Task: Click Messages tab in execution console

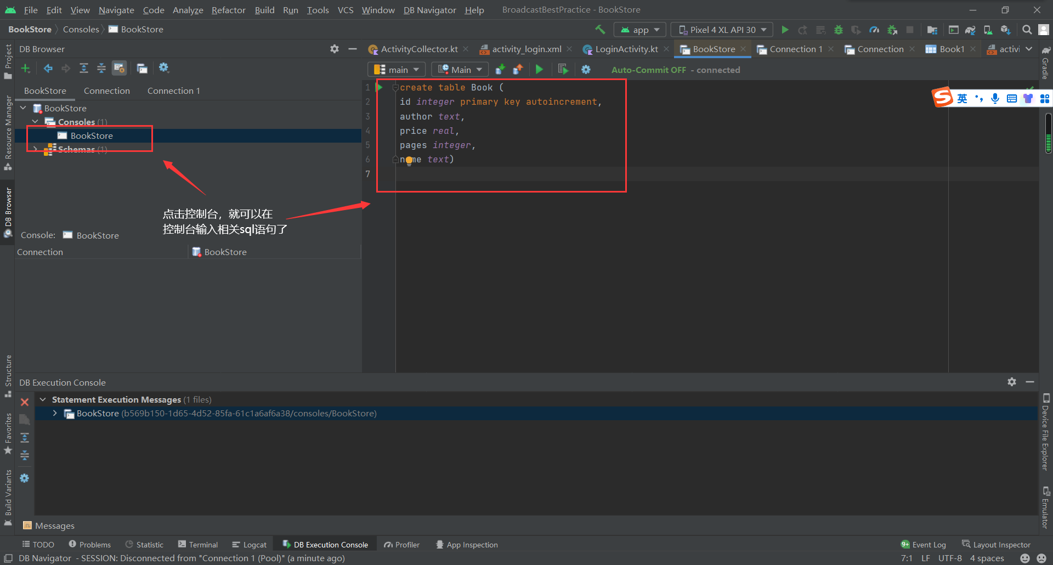Action: tap(49, 526)
